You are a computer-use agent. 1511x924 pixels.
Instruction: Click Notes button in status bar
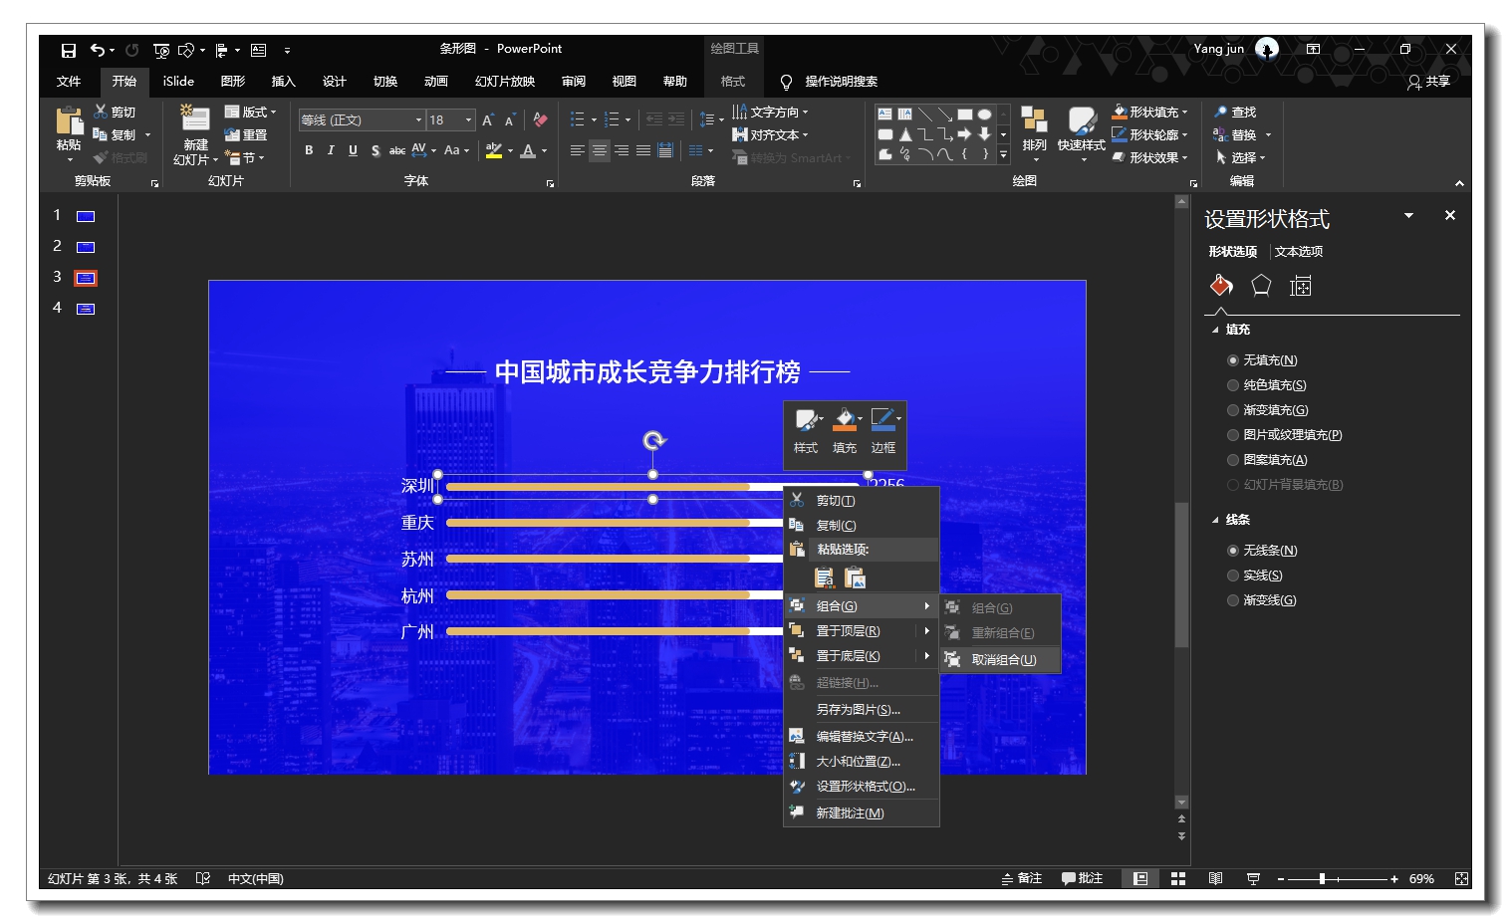point(1023,878)
